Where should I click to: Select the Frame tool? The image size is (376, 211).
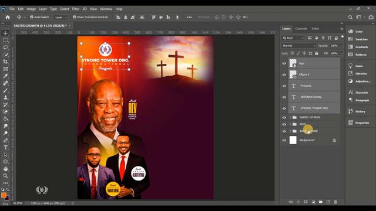pyautogui.click(x=5, y=69)
